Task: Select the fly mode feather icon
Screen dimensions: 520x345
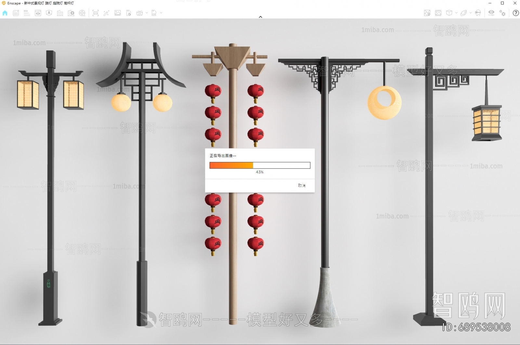Action: point(464,13)
